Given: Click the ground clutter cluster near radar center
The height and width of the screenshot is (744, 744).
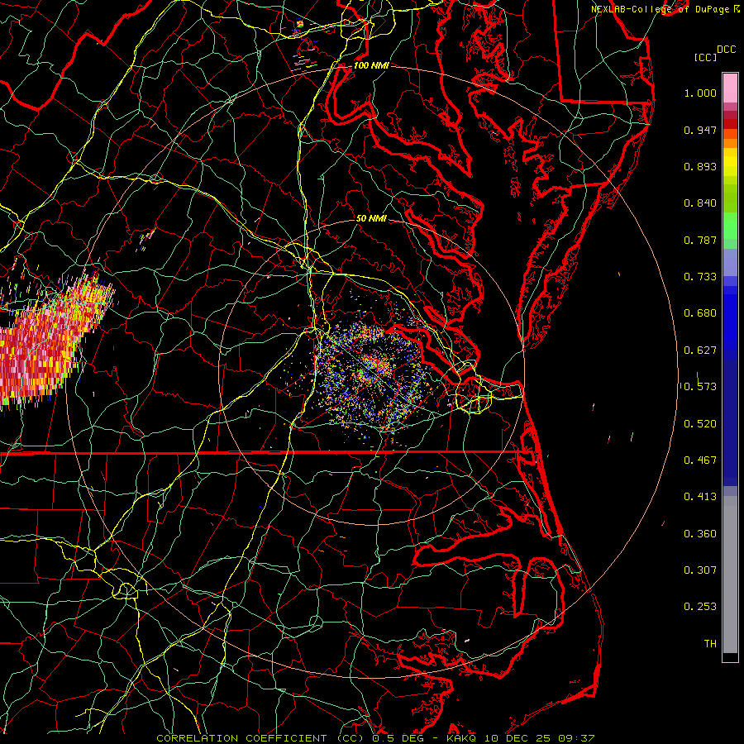Looking at the screenshot, I should point(371,374).
